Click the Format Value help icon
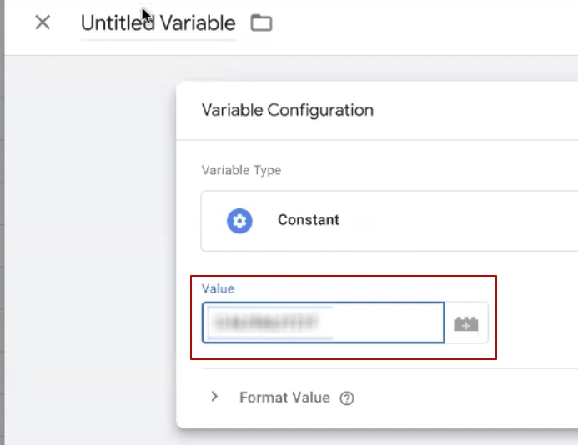The image size is (578, 445). click(347, 398)
